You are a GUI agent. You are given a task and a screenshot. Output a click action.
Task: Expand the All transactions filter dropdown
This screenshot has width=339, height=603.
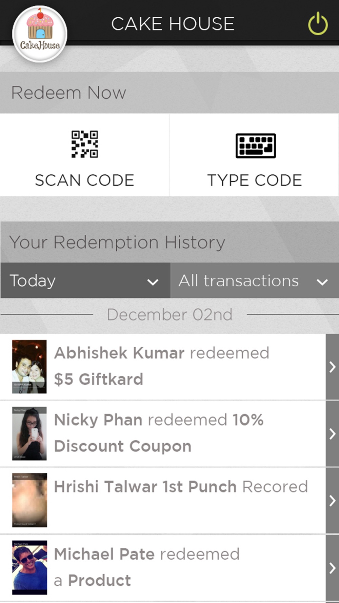click(255, 280)
